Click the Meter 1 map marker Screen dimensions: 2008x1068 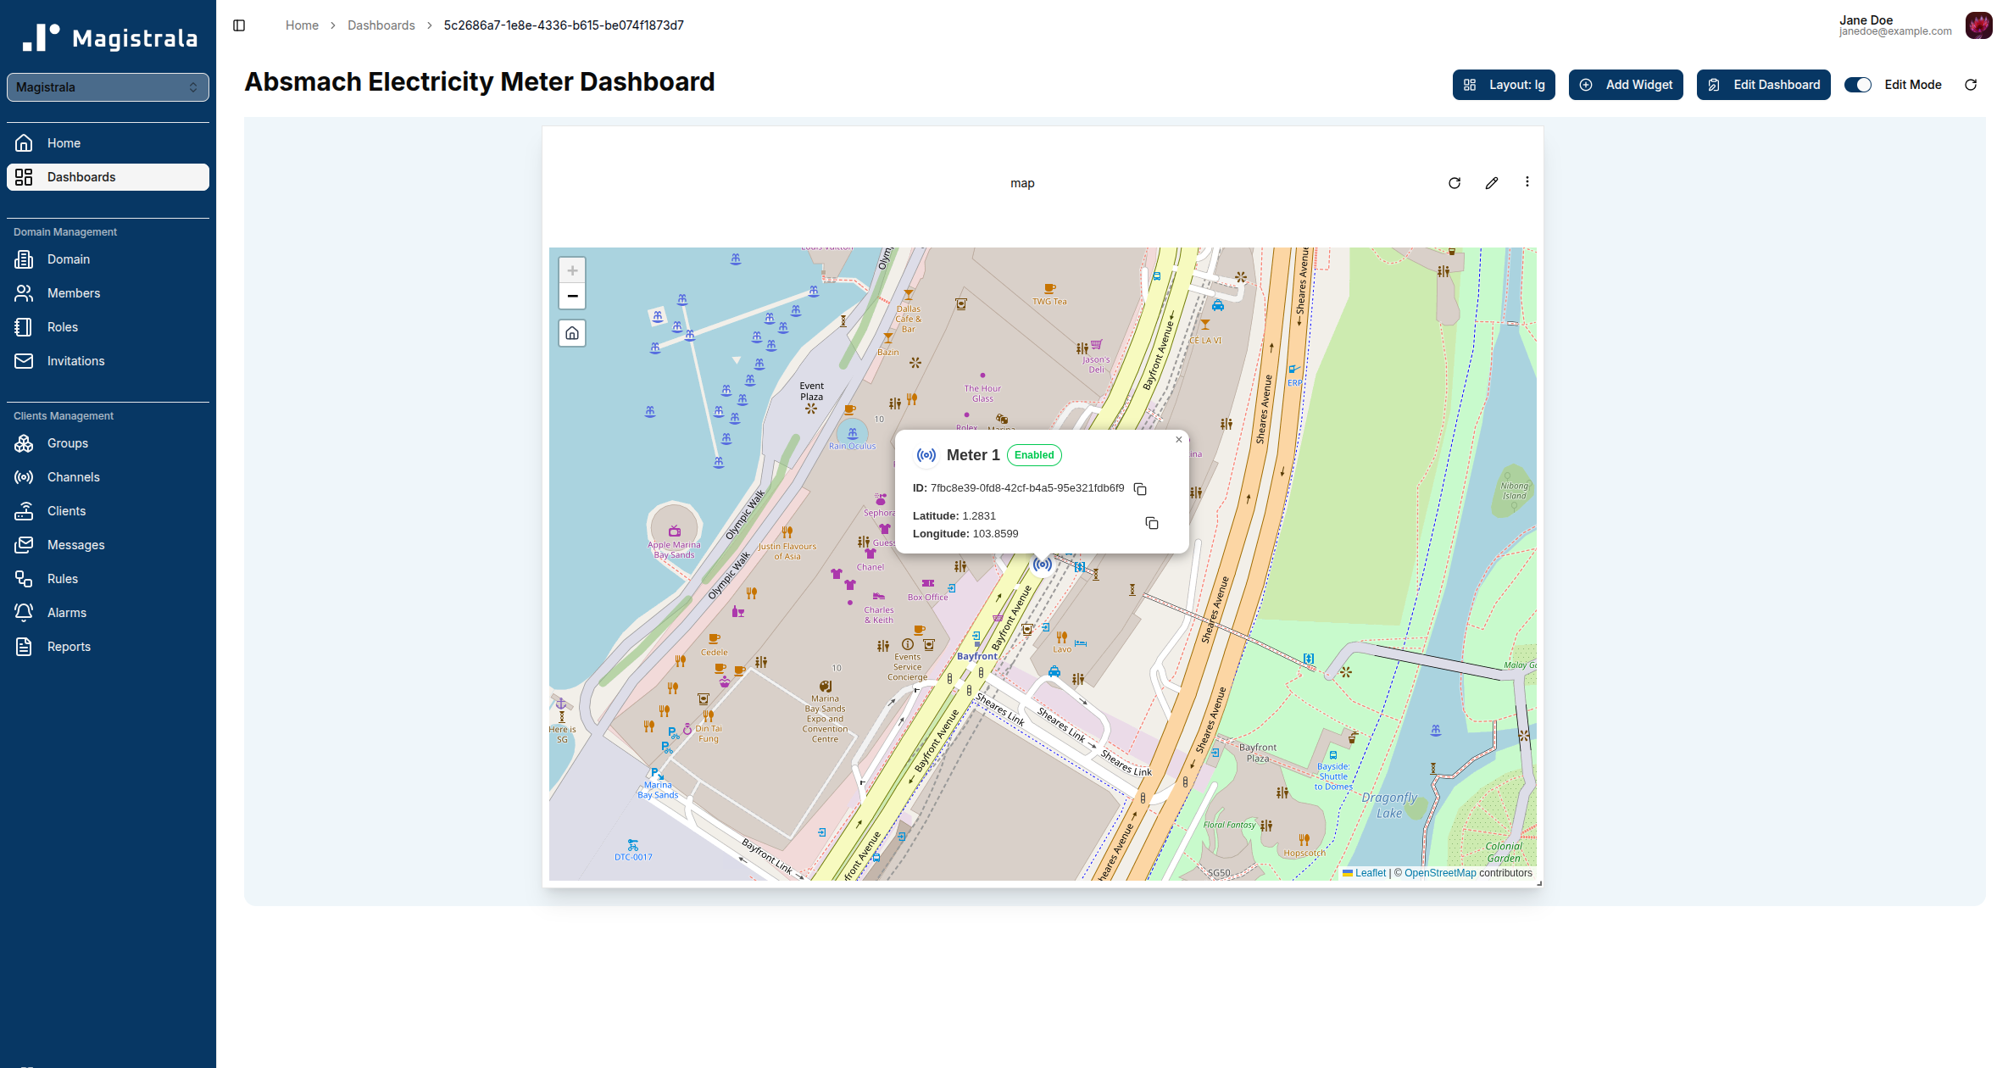point(1043,565)
